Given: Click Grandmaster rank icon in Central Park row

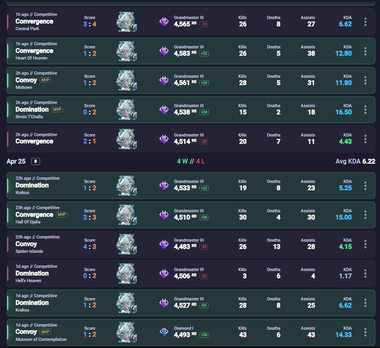Looking at the screenshot, I should tap(164, 21).
